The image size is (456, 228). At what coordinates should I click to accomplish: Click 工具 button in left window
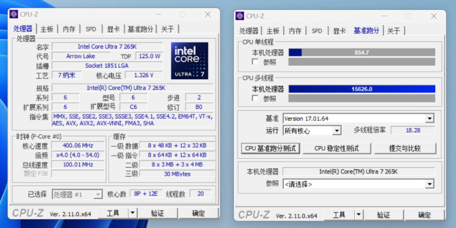click(114, 213)
